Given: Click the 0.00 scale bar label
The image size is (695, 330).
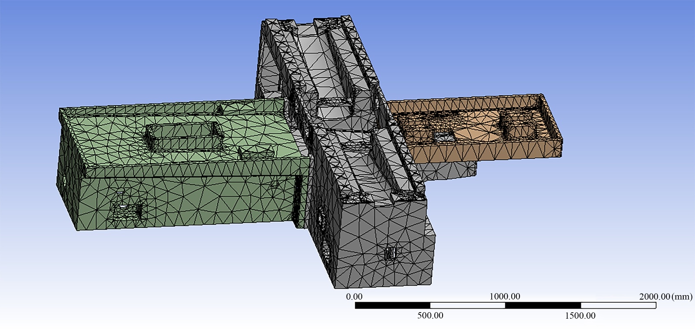Looking at the screenshot, I should coord(354,297).
